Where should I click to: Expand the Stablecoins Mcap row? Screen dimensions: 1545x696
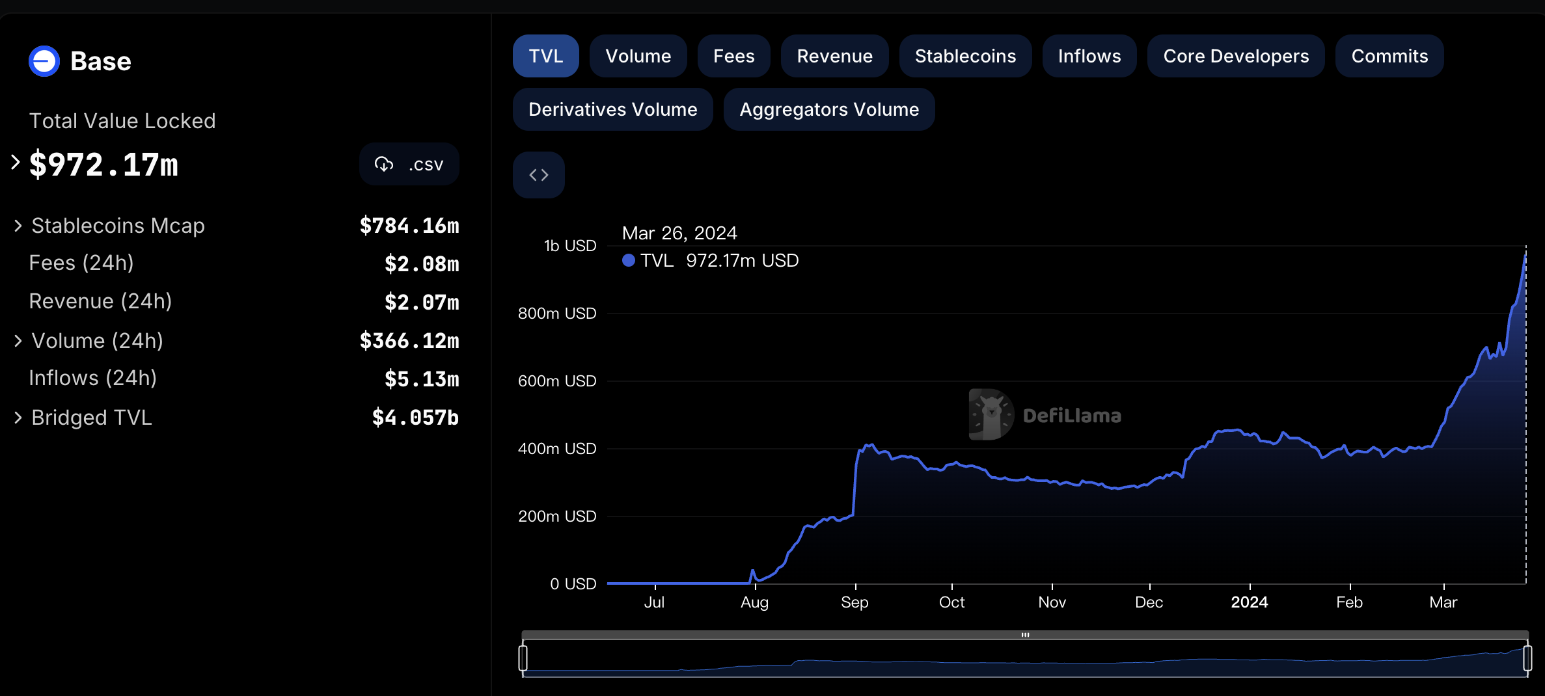coord(18,226)
